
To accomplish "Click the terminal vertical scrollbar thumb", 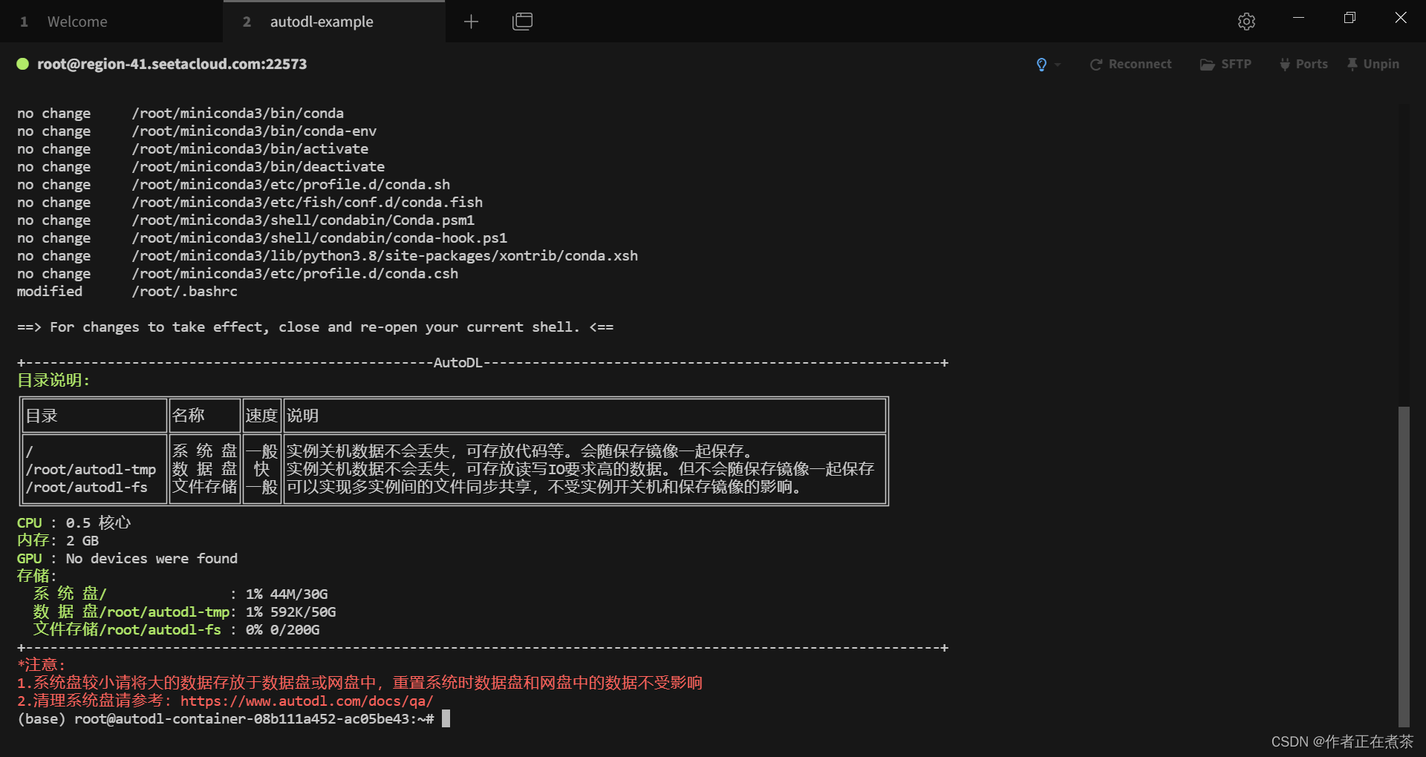I will (x=1403, y=564).
